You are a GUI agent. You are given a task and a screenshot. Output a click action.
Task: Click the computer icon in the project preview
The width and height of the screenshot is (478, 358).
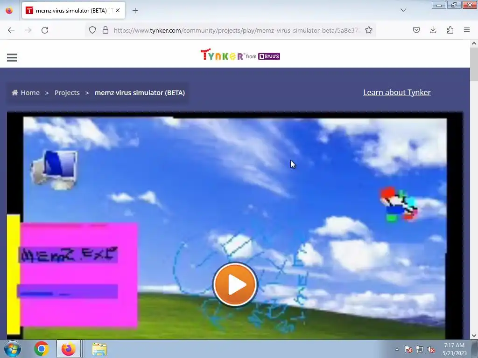click(55, 170)
